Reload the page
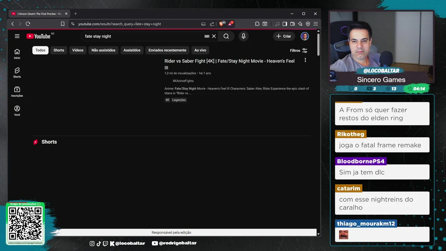The height and width of the screenshot is (251, 446). (x=28, y=24)
